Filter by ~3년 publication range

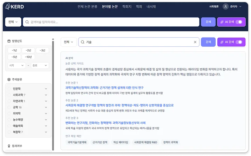coord(42,50)
